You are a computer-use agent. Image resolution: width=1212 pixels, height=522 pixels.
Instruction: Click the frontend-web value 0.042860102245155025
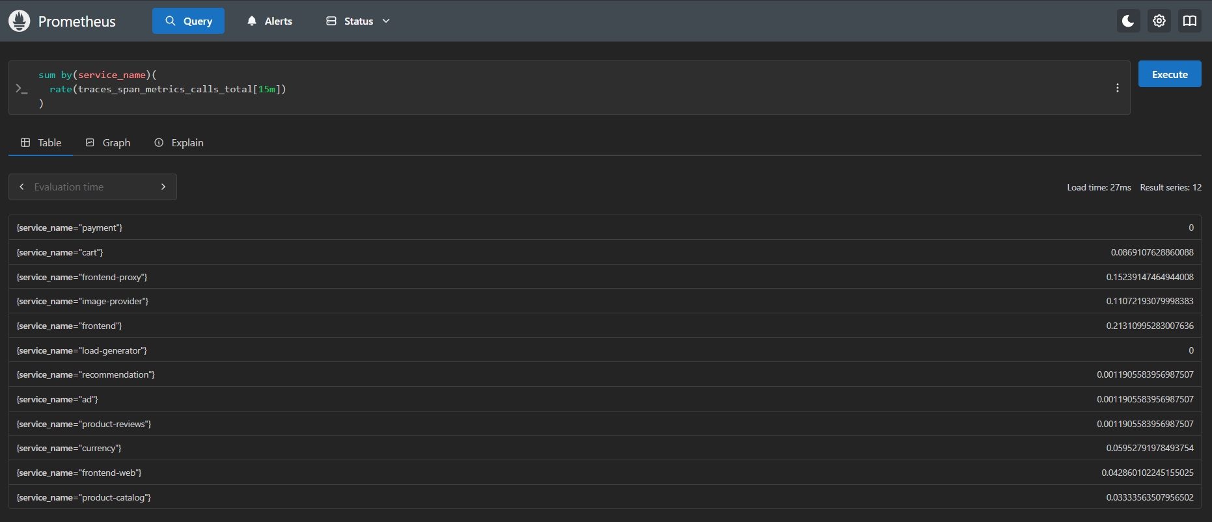[1148, 473]
